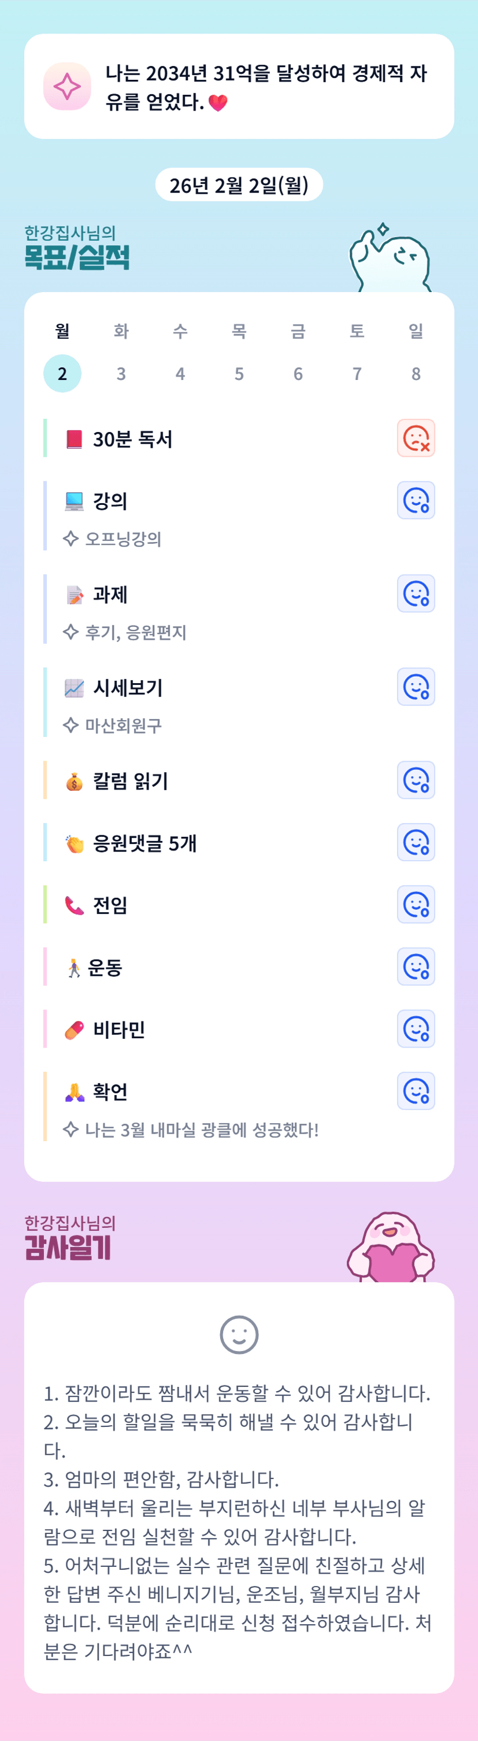Click the status face icon for 비타민
Screen dimensions: 478x1741
point(416,1028)
